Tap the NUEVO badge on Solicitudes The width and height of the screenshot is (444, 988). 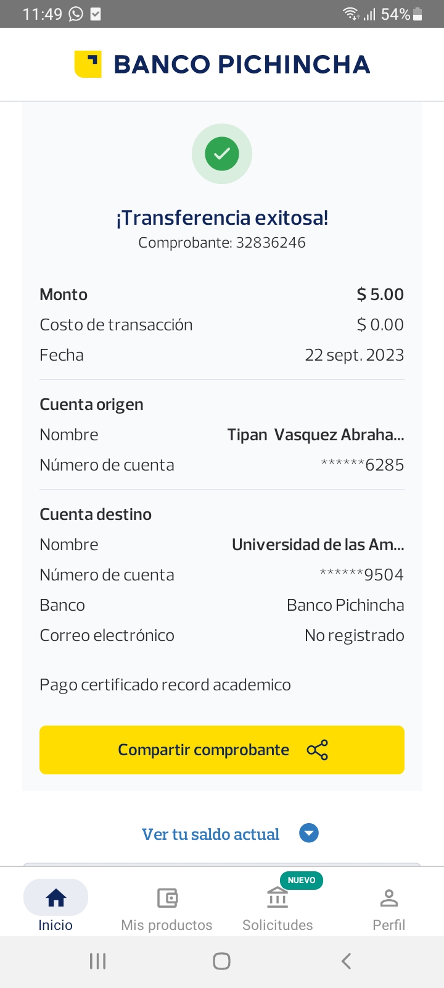point(302,880)
